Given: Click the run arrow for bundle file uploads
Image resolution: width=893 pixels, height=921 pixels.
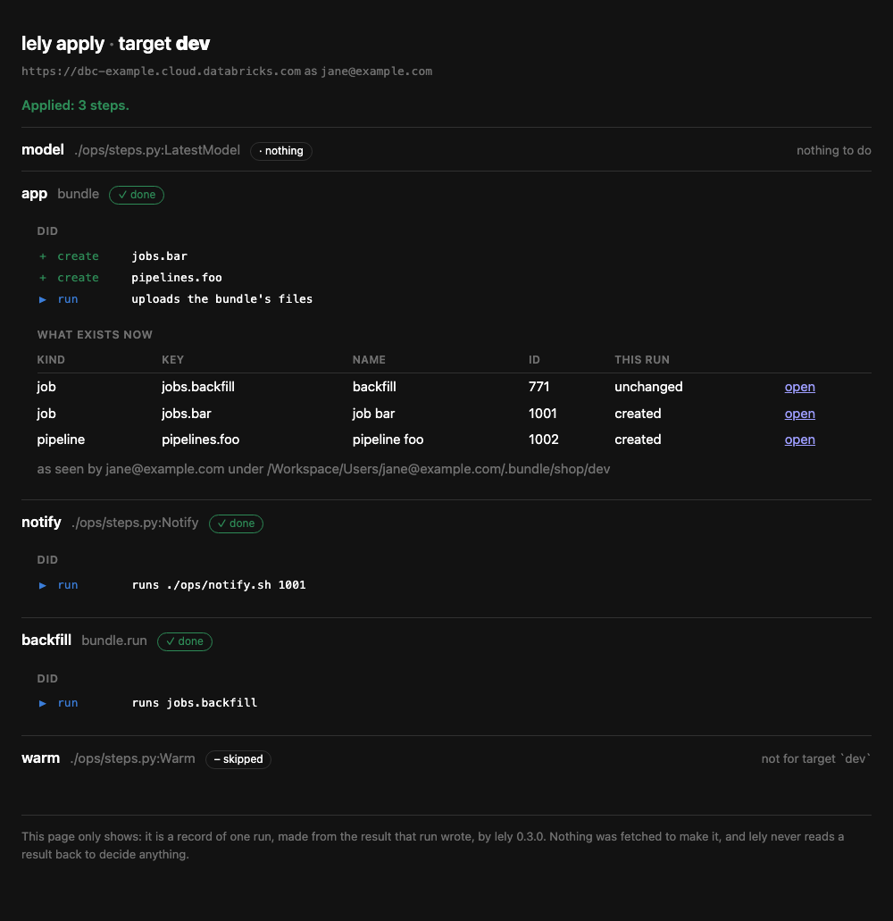Looking at the screenshot, I should pos(43,299).
